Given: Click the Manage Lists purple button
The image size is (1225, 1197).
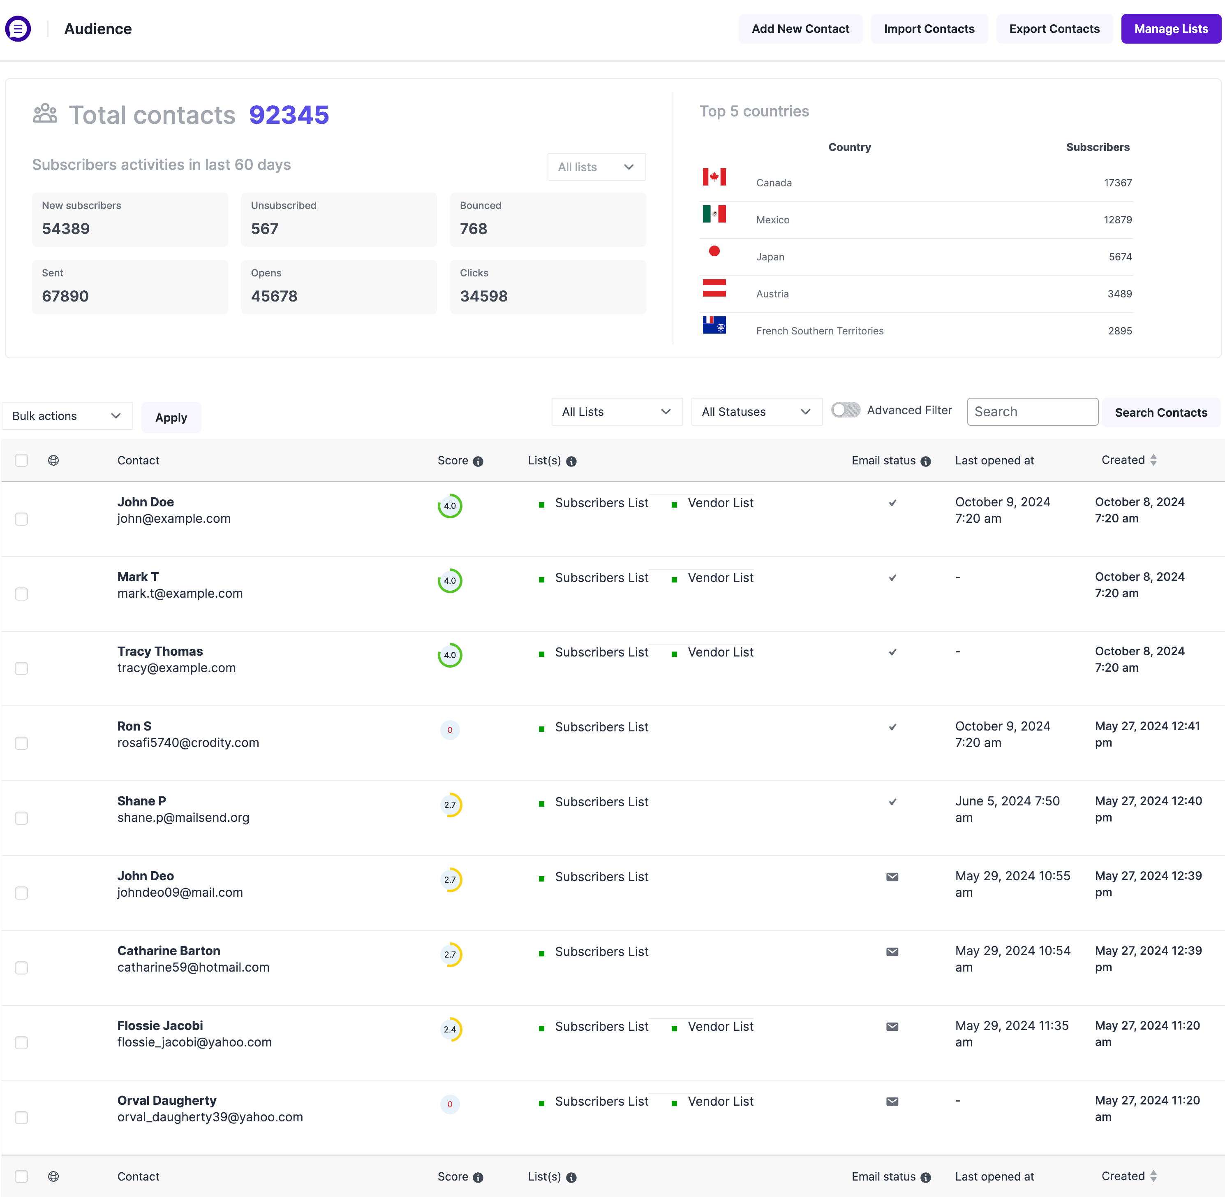Looking at the screenshot, I should point(1171,28).
